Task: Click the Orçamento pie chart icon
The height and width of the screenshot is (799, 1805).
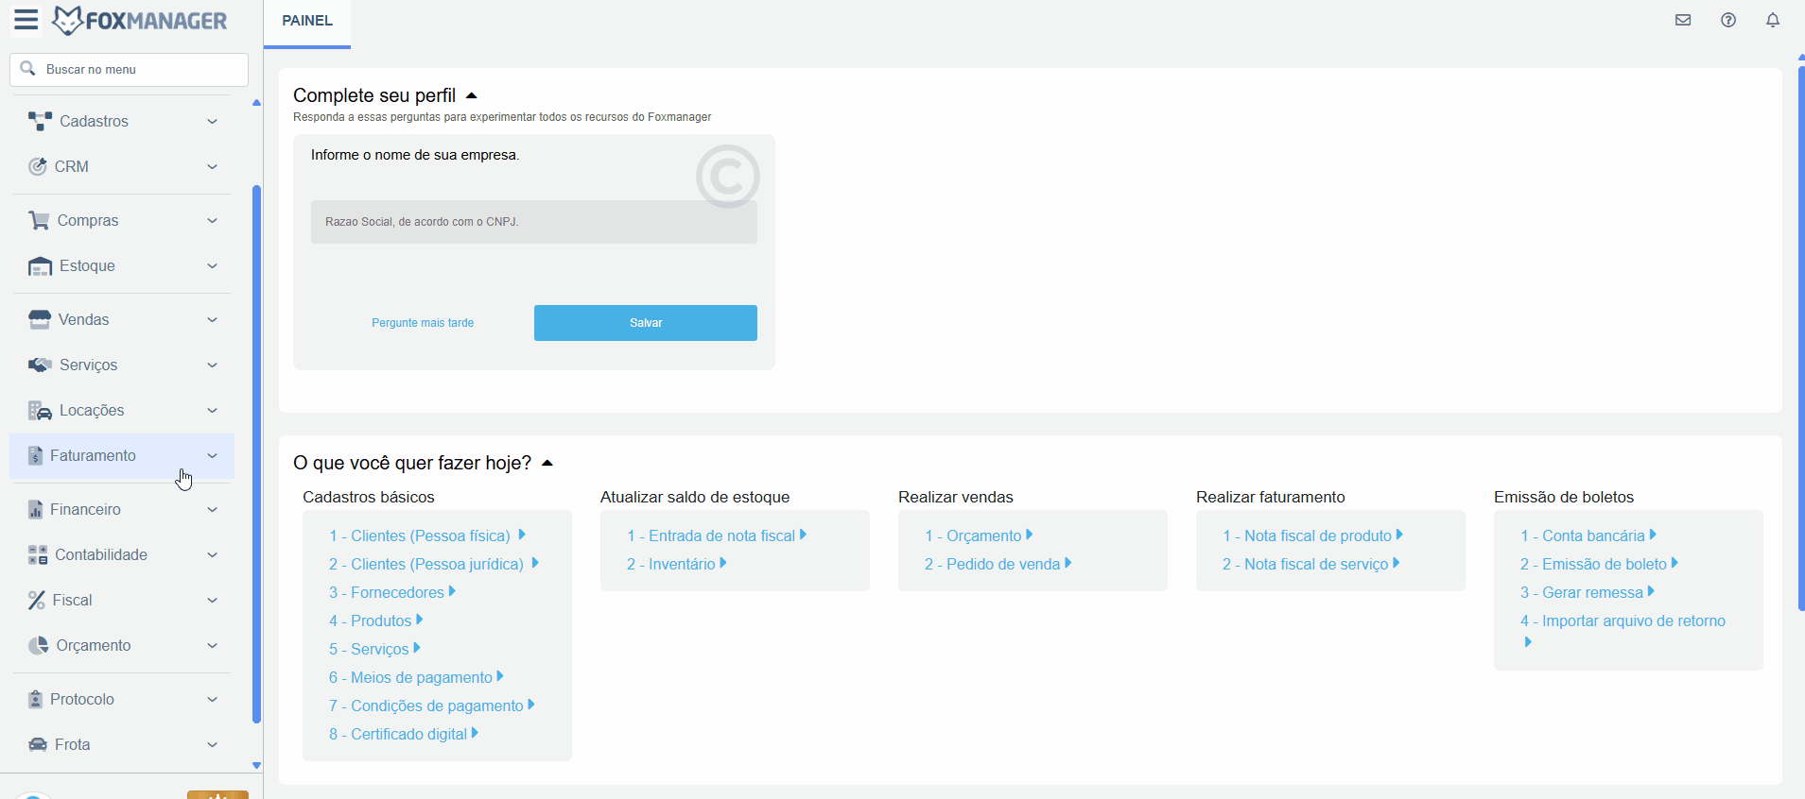Action: tap(38, 645)
